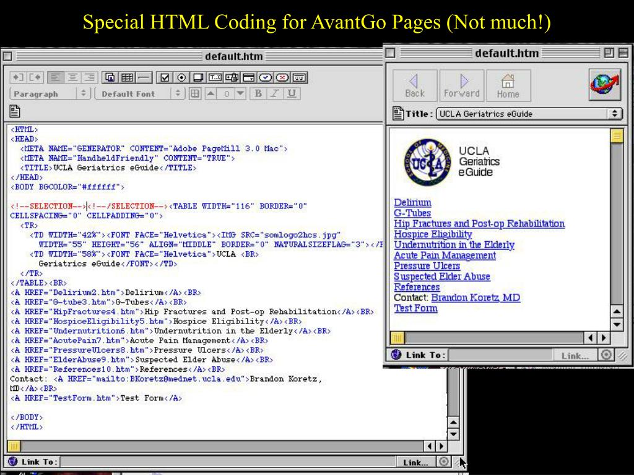This screenshot has width=634, height=475.
Task: Click the Link... button in preview window
Action: point(575,356)
